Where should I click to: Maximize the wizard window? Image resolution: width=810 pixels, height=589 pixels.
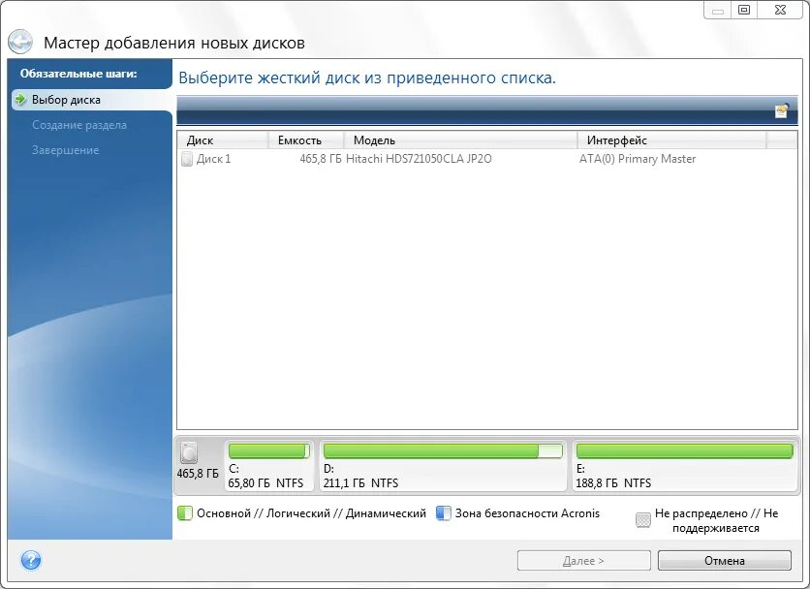[x=744, y=11]
